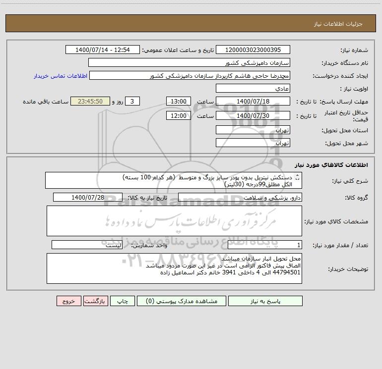Click the delivery city field تهران
Image resolution: width=382 pixels, height=369 pixels.
click(253, 143)
